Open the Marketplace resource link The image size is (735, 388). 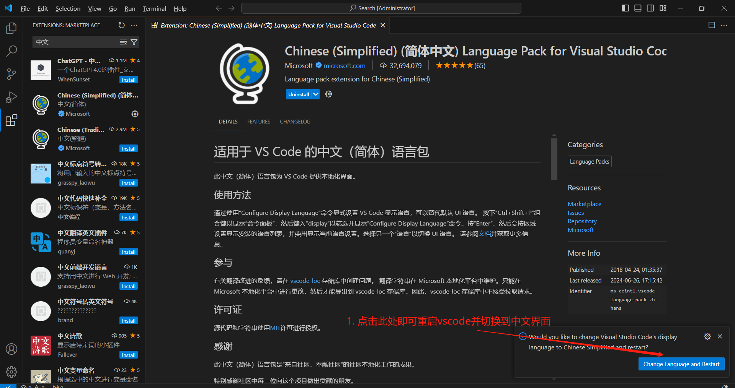coord(584,204)
